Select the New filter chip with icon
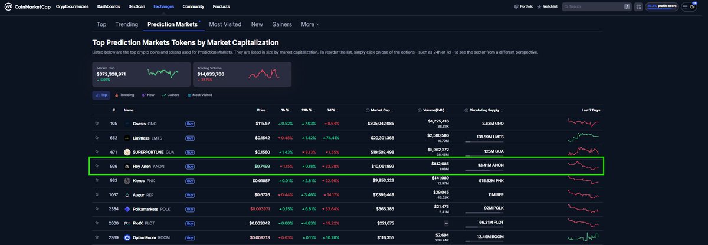 click(147, 95)
